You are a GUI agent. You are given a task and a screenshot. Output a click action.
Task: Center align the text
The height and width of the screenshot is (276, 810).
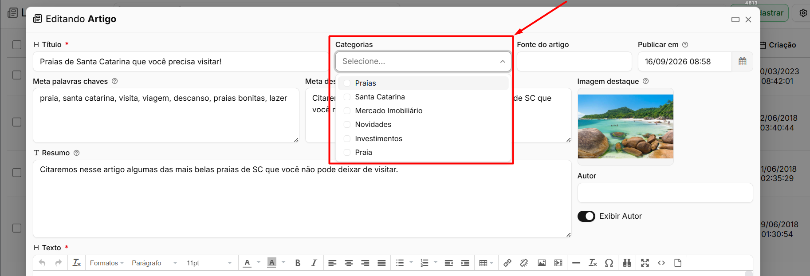point(349,263)
